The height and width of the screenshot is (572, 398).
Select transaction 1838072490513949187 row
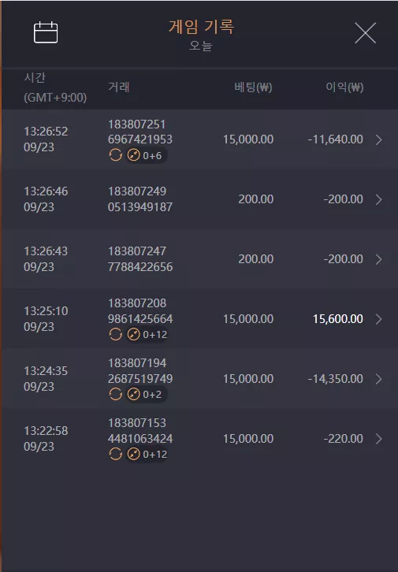199,199
